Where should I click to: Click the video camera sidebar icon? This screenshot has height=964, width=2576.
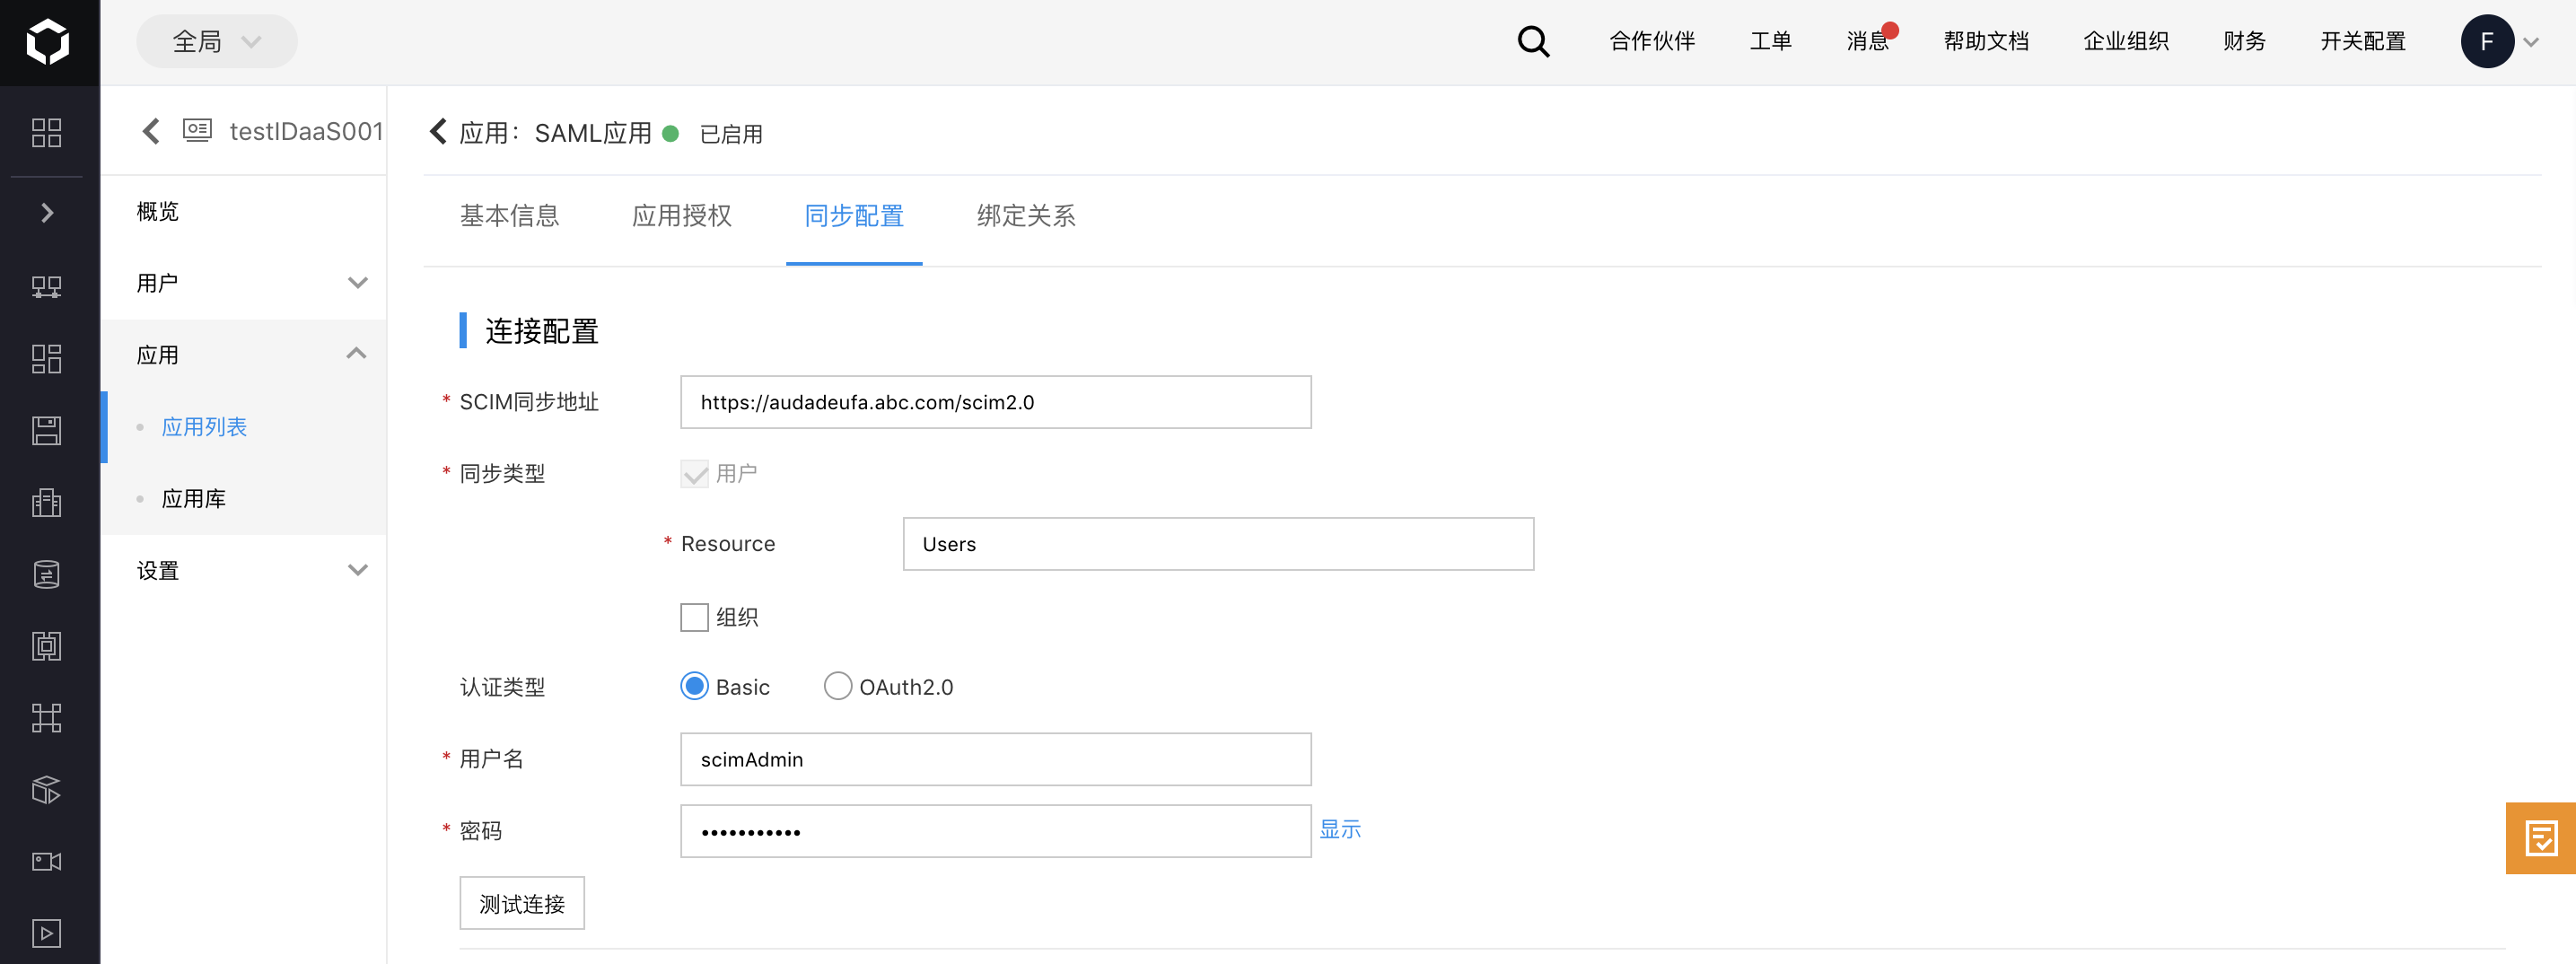(x=47, y=861)
